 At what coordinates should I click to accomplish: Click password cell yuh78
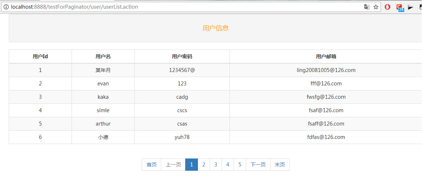point(182,137)
